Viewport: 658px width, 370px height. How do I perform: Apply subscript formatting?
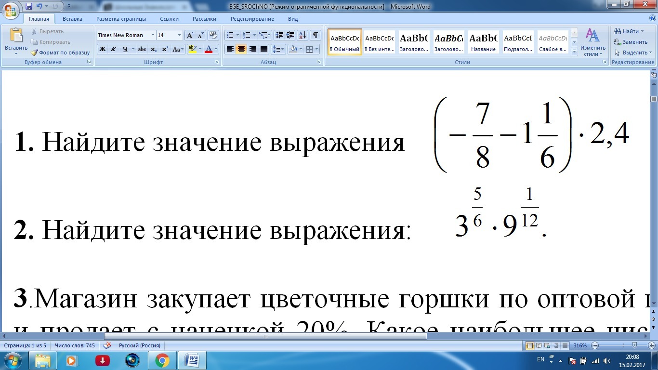[x=153, y=49]
